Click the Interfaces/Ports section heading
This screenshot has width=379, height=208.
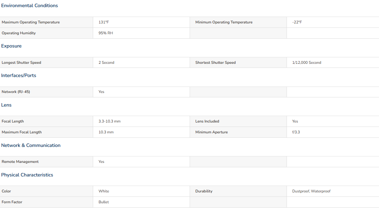pos(19,76)
